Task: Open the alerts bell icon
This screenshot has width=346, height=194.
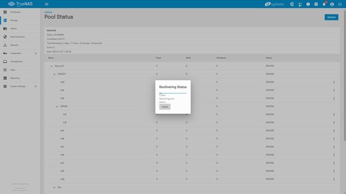Action: (324, 4)
